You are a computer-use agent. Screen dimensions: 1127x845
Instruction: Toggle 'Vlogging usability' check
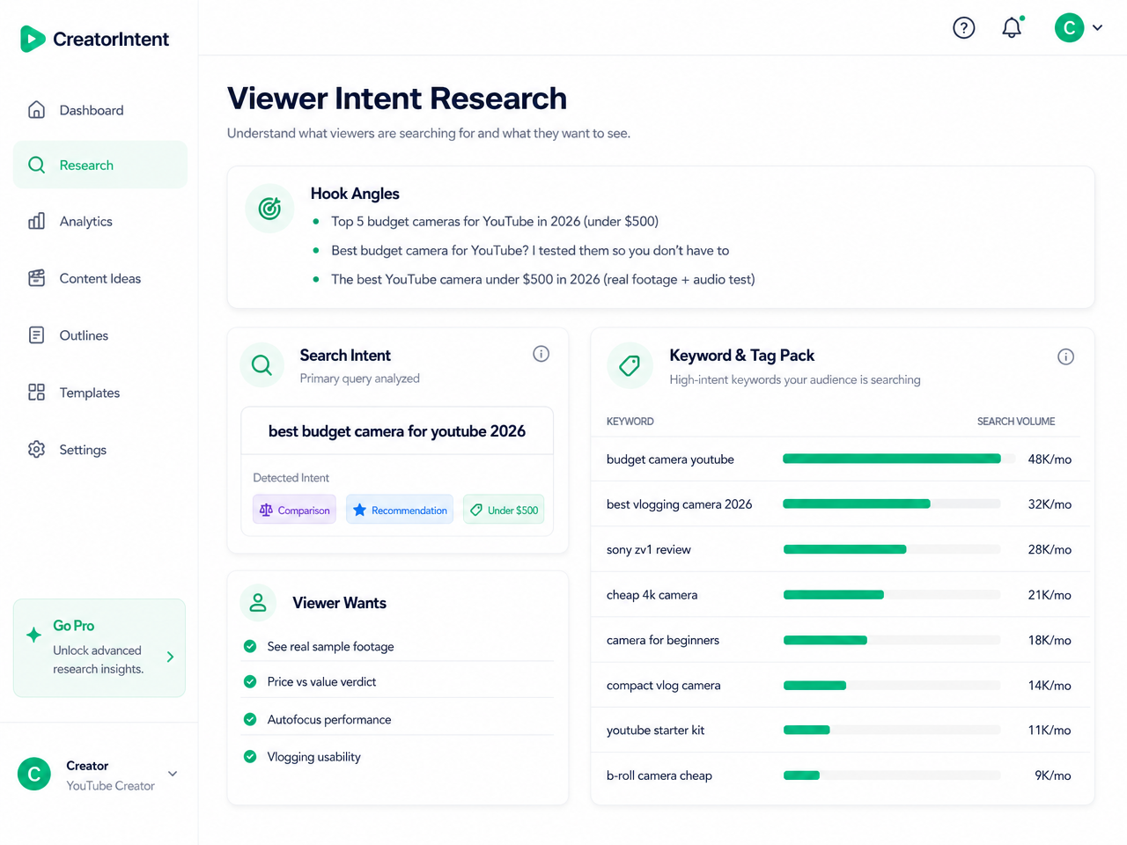click(x=250, y=756)
